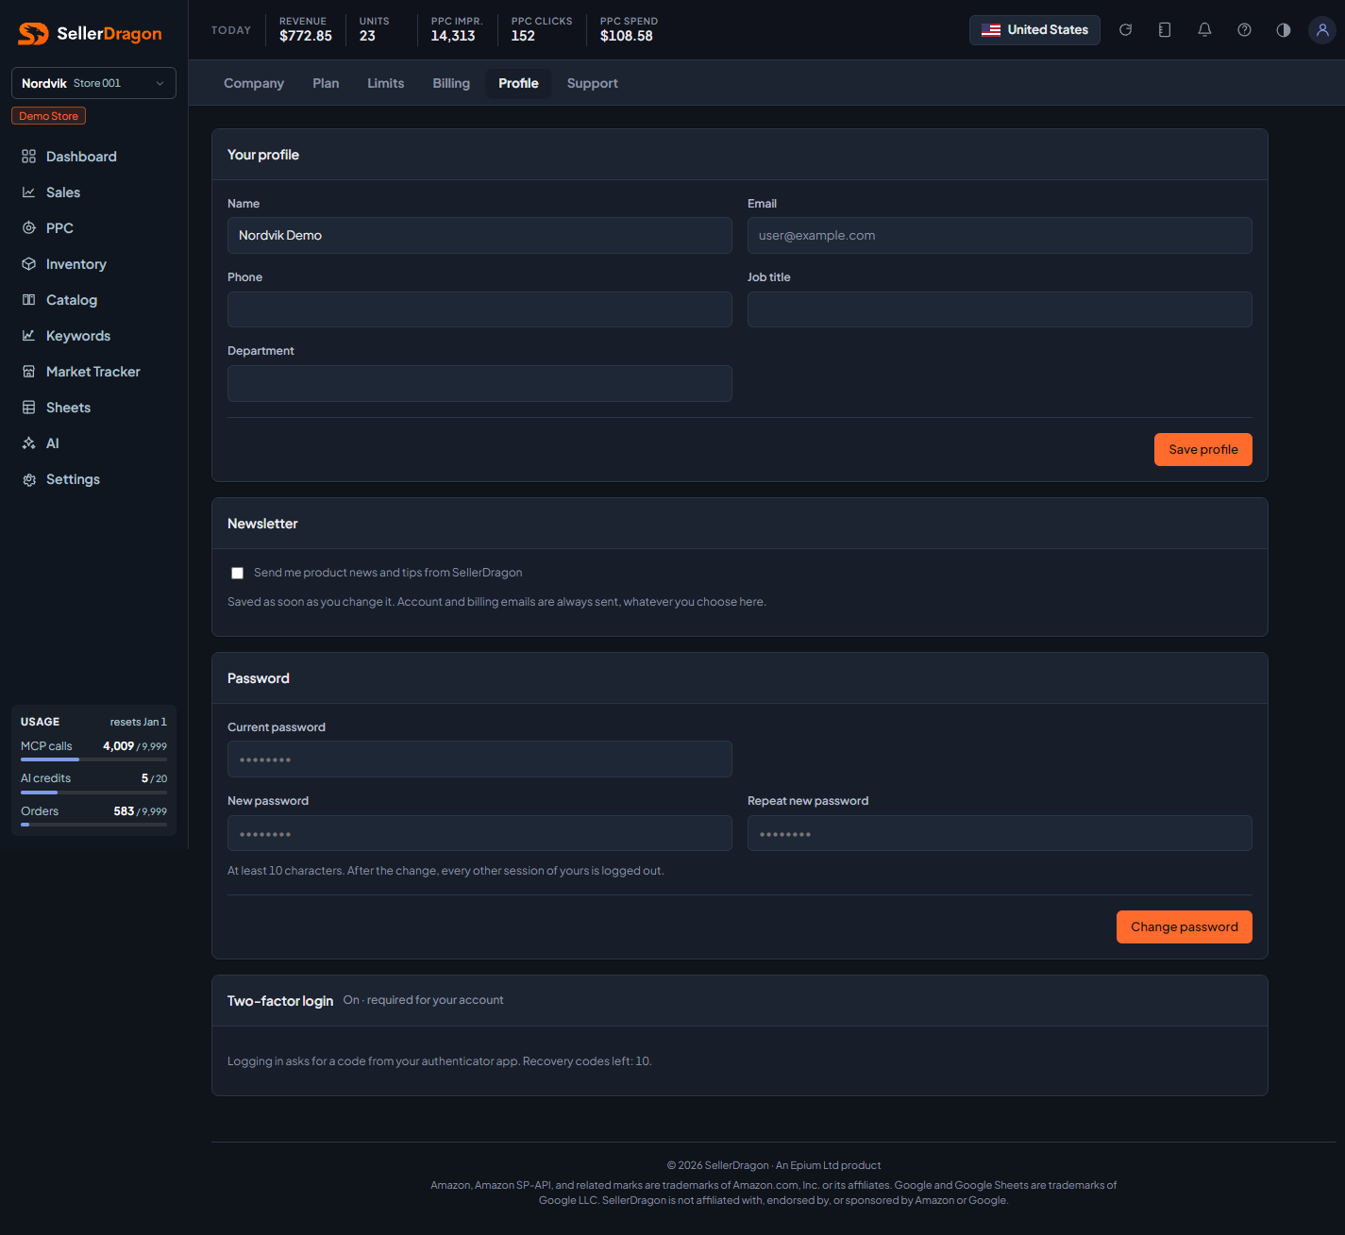
Task: Open the help question-mark icon
Action: (x=1244, y=30)
